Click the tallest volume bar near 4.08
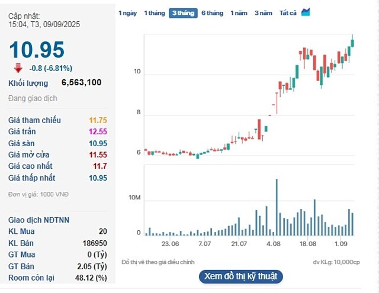Image resolution: width=379 pixels, height=293 pixels. click(277, 207)
